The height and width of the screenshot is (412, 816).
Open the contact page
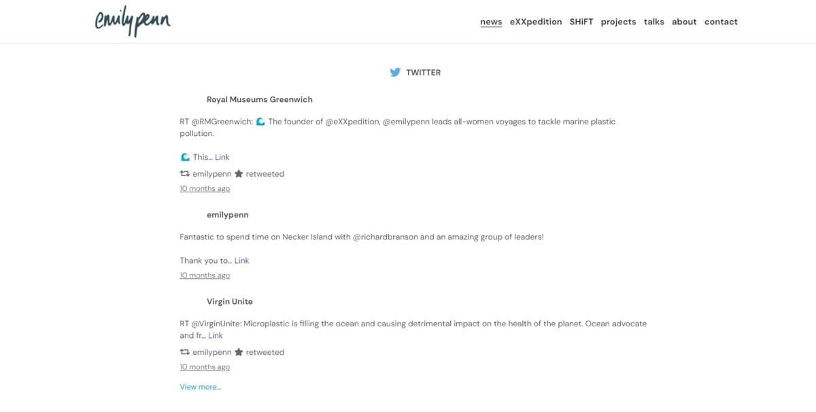tap(721, 22)
